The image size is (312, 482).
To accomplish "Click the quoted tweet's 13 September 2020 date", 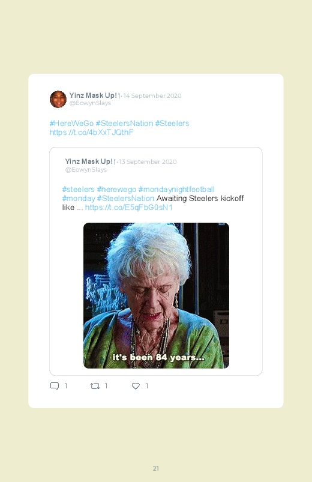I will (x=148, y=161).
